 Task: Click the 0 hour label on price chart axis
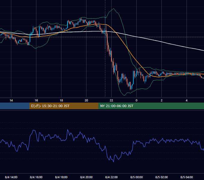tap(136, 100)
